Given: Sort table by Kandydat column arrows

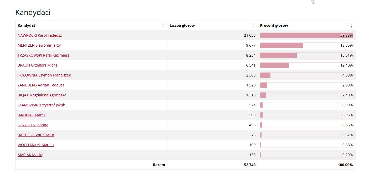Looking at the screenshot, I should tap(163, 25).
